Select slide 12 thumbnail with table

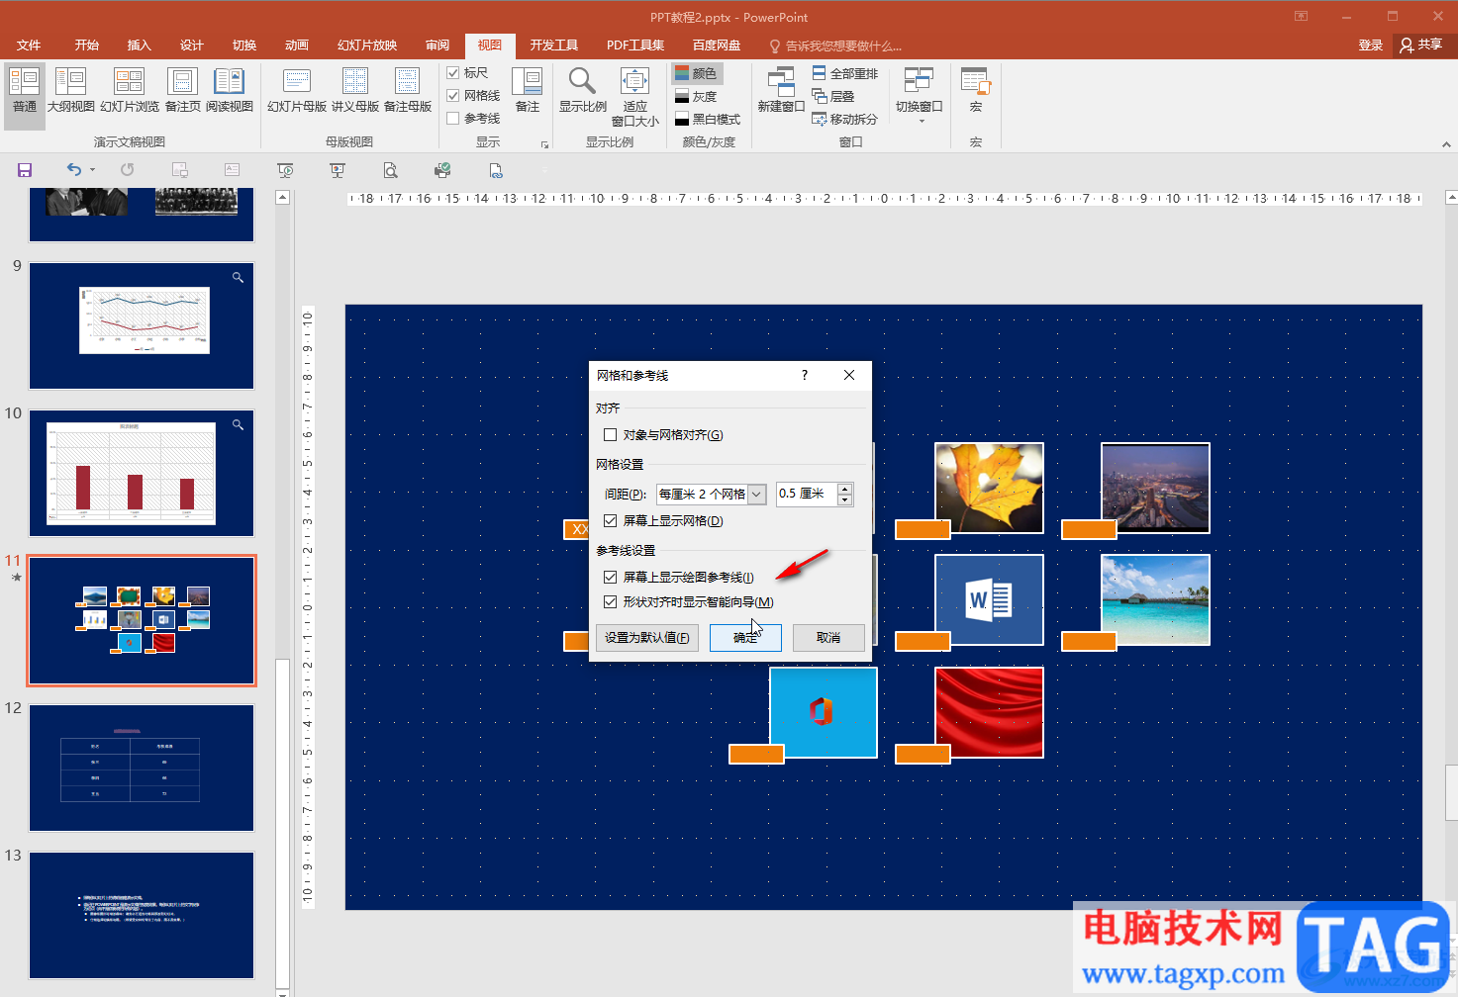[x=142, y=768]
